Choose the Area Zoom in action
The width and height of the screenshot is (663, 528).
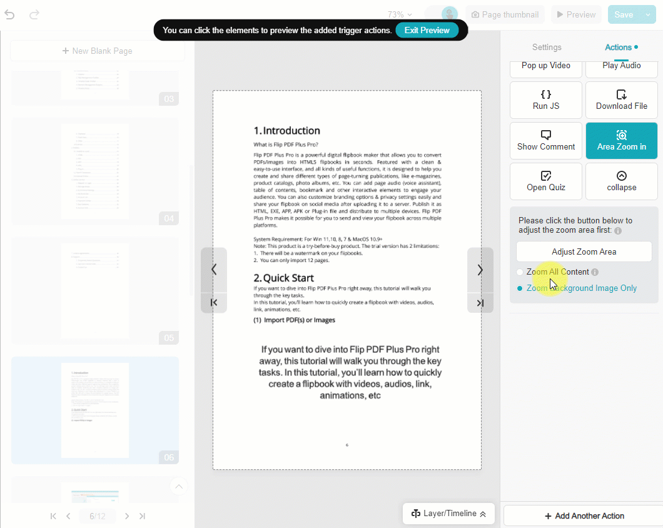coord(622,141)
